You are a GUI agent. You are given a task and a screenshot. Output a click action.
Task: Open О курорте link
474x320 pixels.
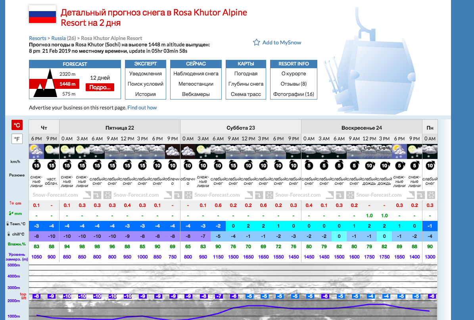point(294,73)
